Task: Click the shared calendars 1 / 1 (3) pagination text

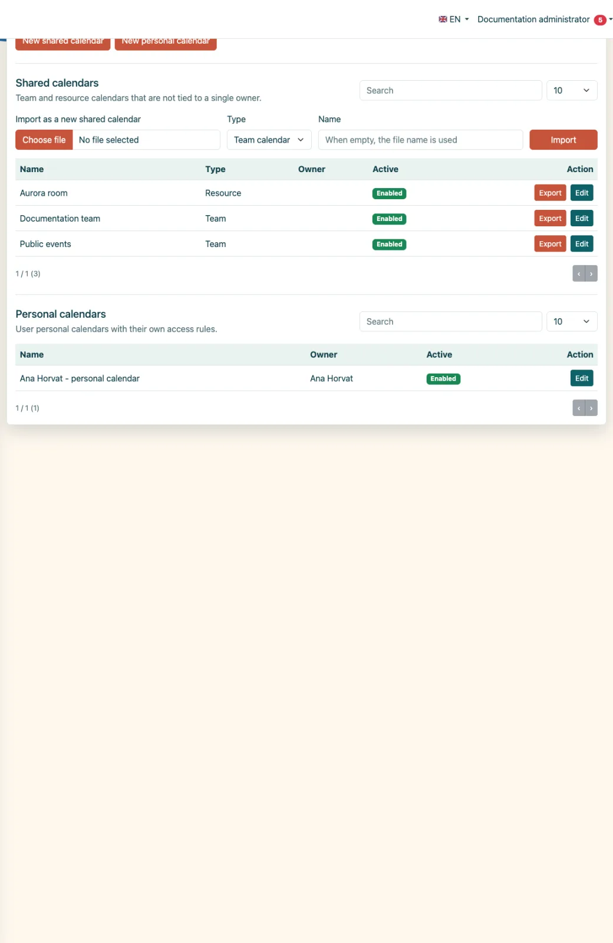Action: point(28,273)
